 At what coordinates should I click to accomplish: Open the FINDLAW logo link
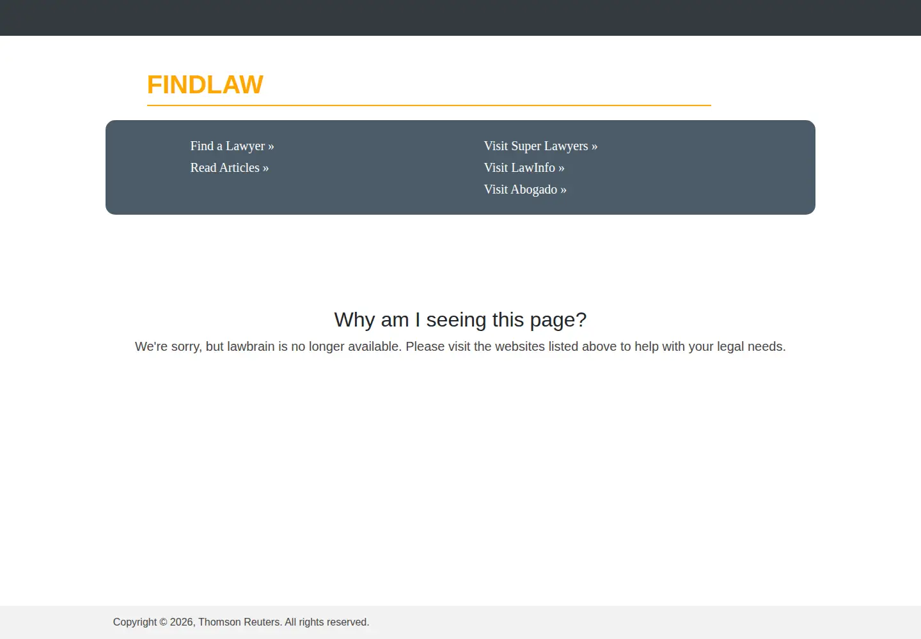205,85
